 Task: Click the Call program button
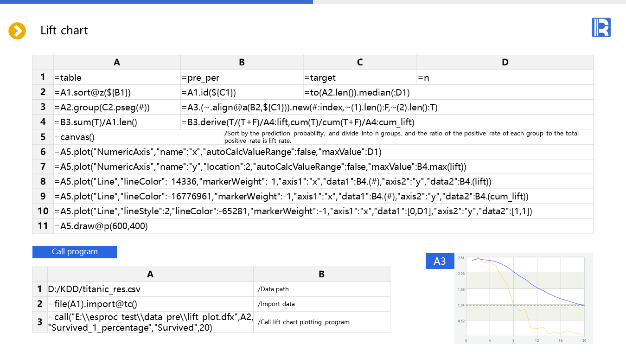pos(75,252)
